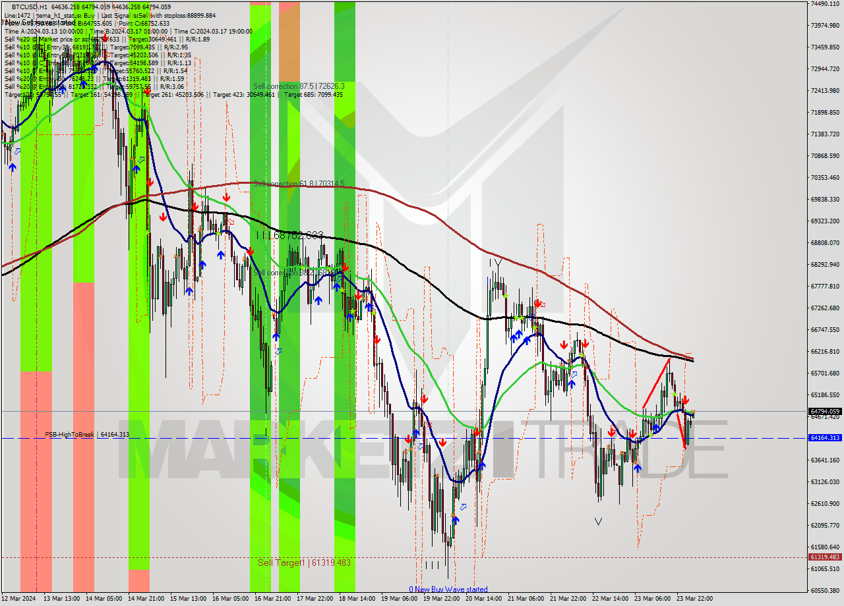Click price axis label 72944.720
844x606 pixels.
pyautogui.click(x=825, y=69)
